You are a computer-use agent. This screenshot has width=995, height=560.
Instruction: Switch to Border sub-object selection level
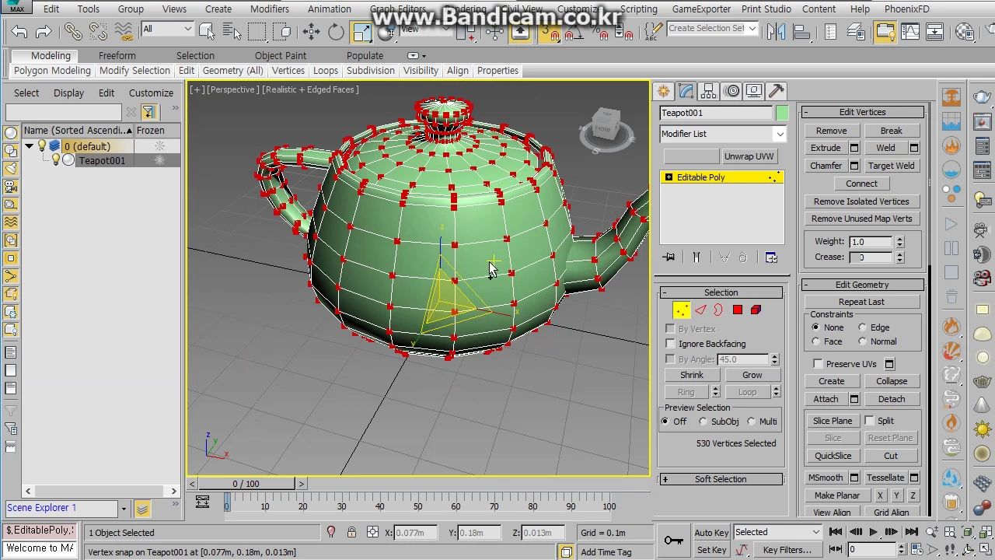coord(718,310)
